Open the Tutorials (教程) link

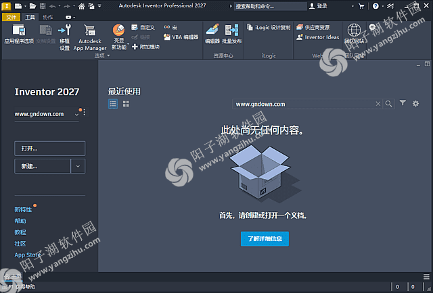tap(20, 232)
